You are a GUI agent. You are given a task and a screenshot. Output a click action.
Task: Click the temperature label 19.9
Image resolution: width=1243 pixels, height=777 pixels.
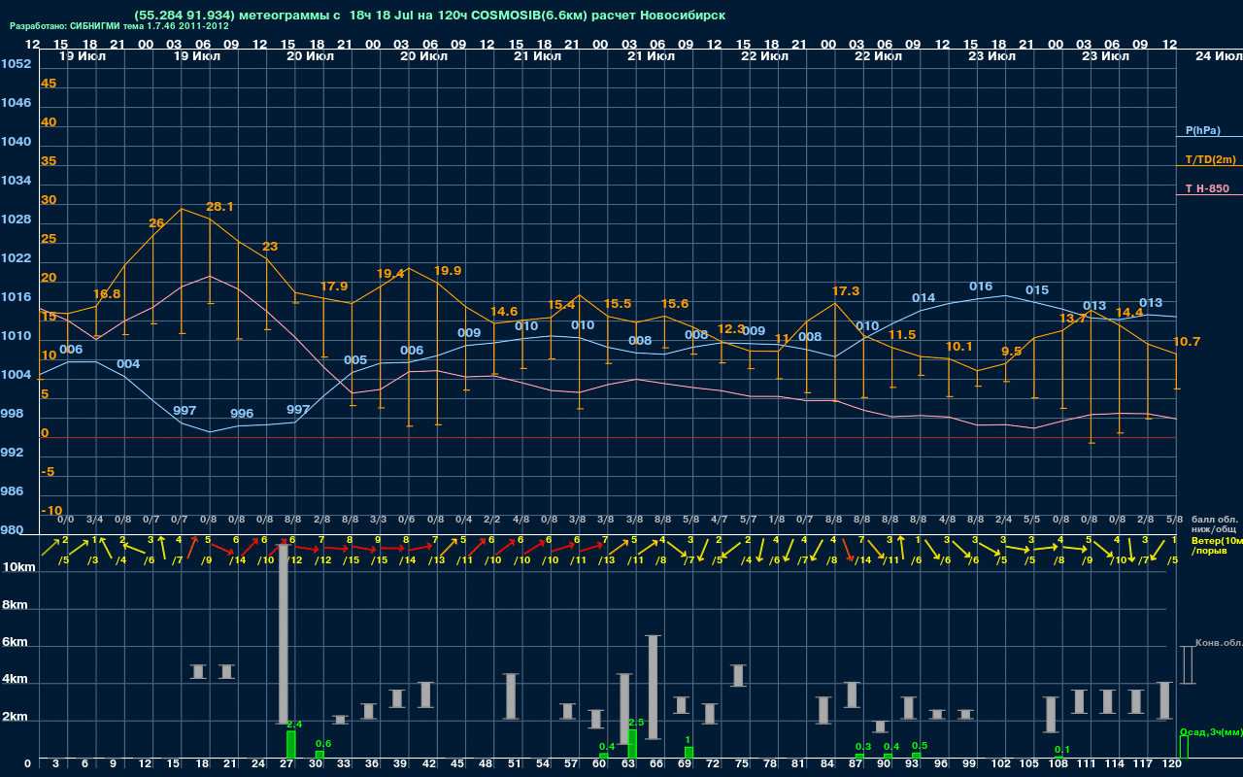[448, 271]
